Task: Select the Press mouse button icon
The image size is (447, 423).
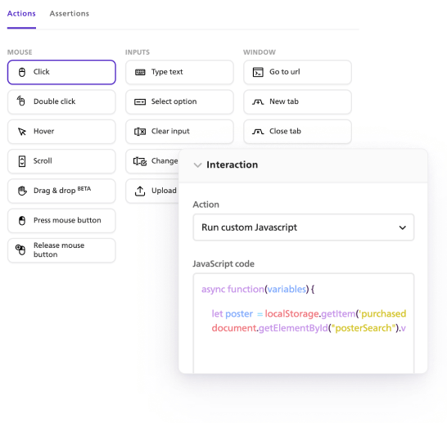Action: [22, 220]
